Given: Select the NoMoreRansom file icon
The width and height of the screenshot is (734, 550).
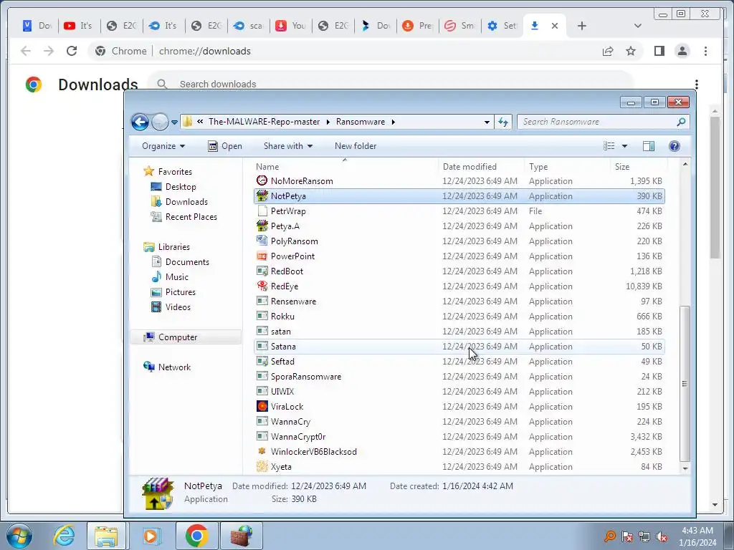Looking at the screenshot, I should tap(262, 180).
